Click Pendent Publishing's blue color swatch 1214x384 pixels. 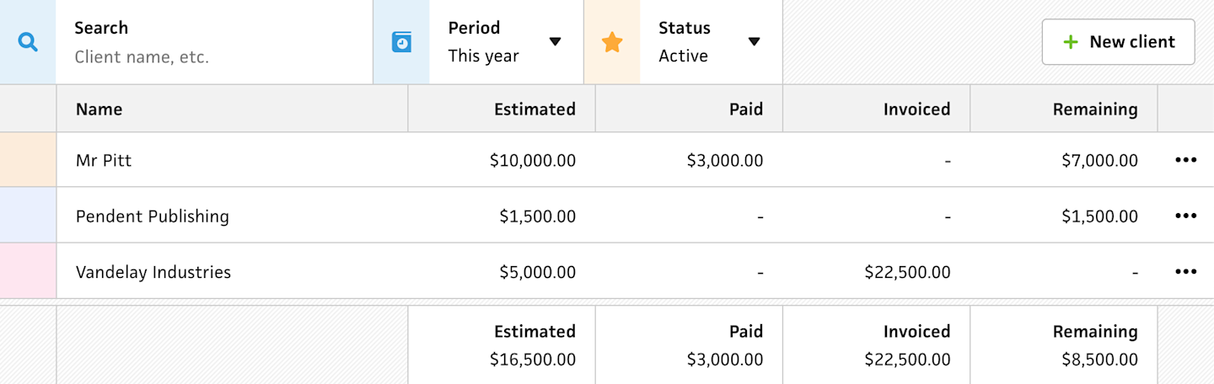[x=28, y=216]
